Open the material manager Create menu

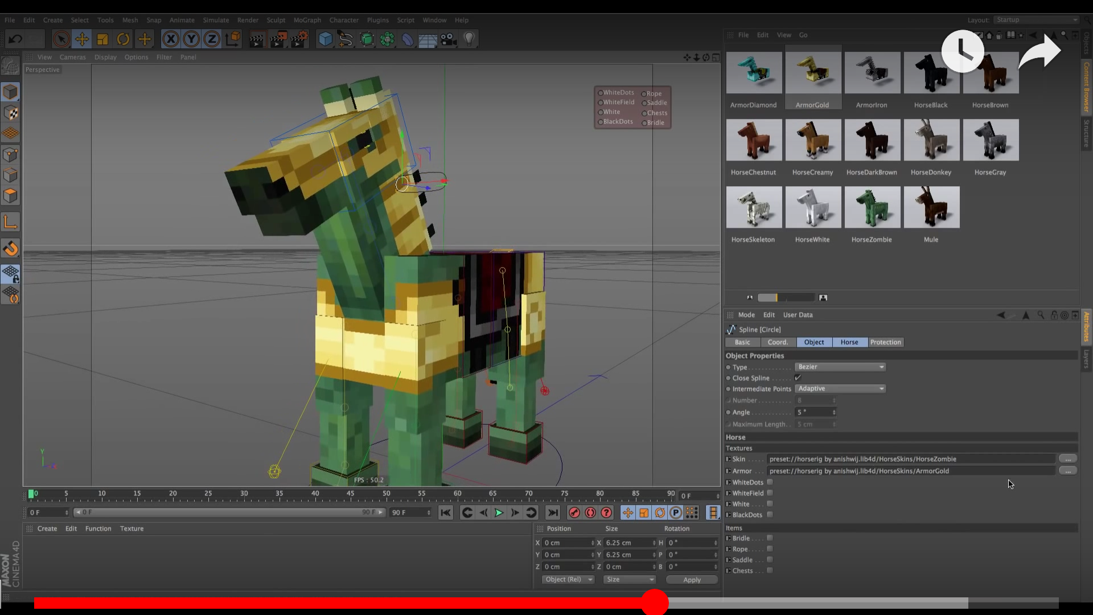tap(47, 528)
